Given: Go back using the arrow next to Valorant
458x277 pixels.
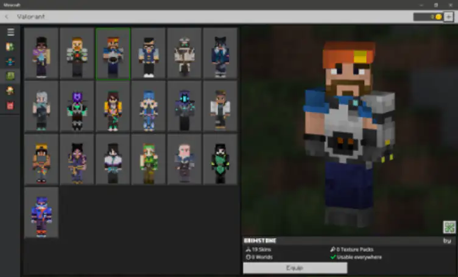Looking at the screenshot, I should (7, 16).
